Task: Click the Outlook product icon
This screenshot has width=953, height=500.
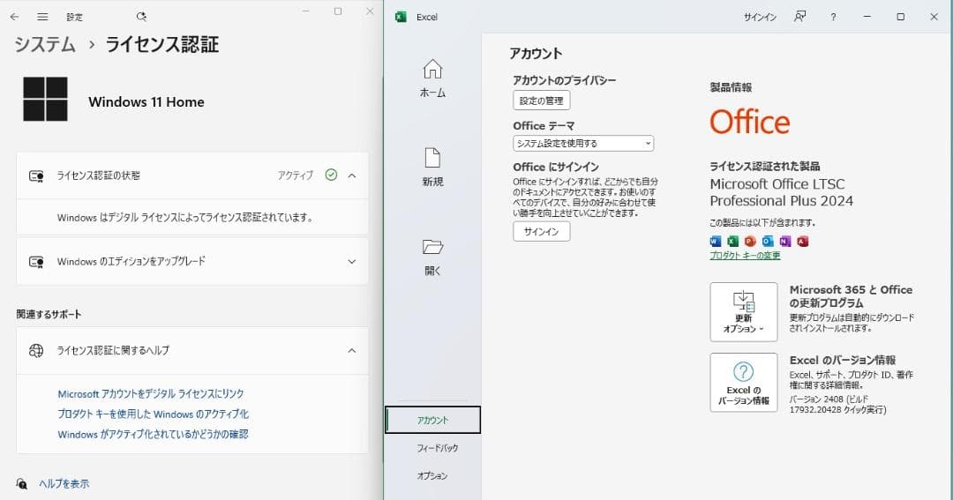Action: (768, 242)
